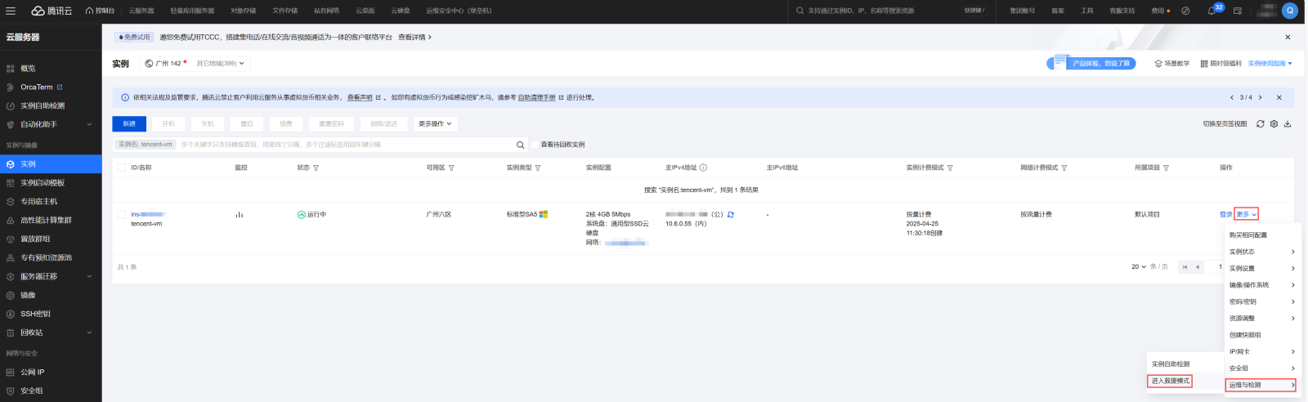Viewport: 1308px width, 402px height.
Task: Expand 服务器迁移 in the sidebar
Action: (x=89, y=276)
